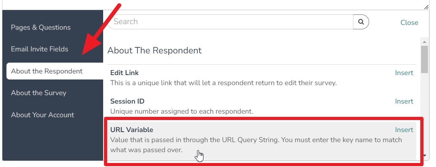
Task: Select the Session ID entry title
Action: click(x=127, y=101)
